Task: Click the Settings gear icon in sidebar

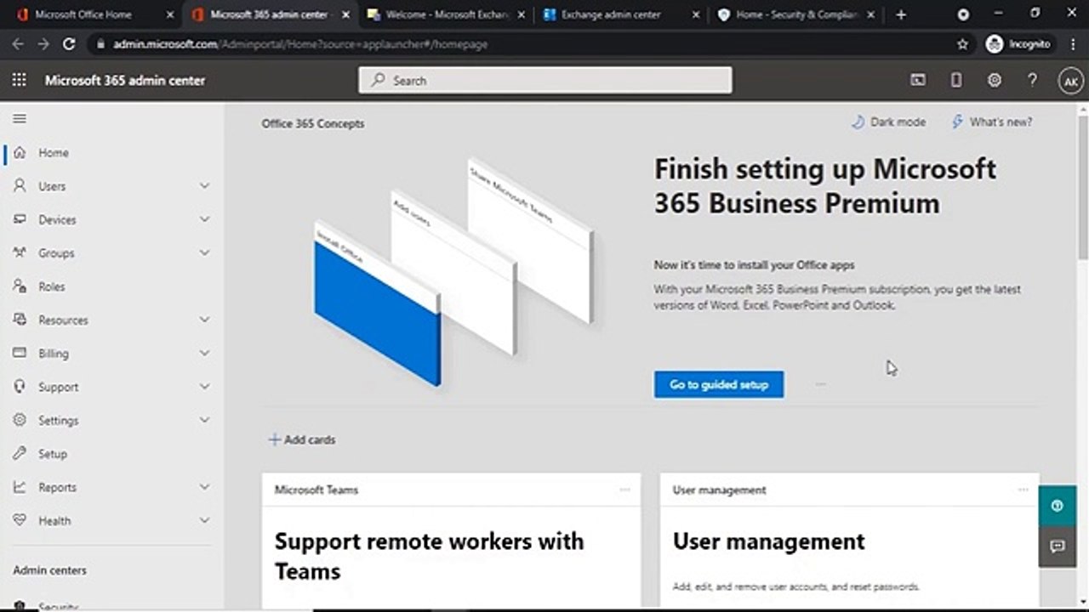Action: pos(20,420)
